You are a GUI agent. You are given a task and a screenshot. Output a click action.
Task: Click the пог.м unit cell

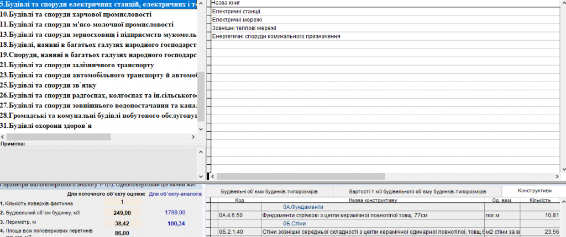[502, 216]
